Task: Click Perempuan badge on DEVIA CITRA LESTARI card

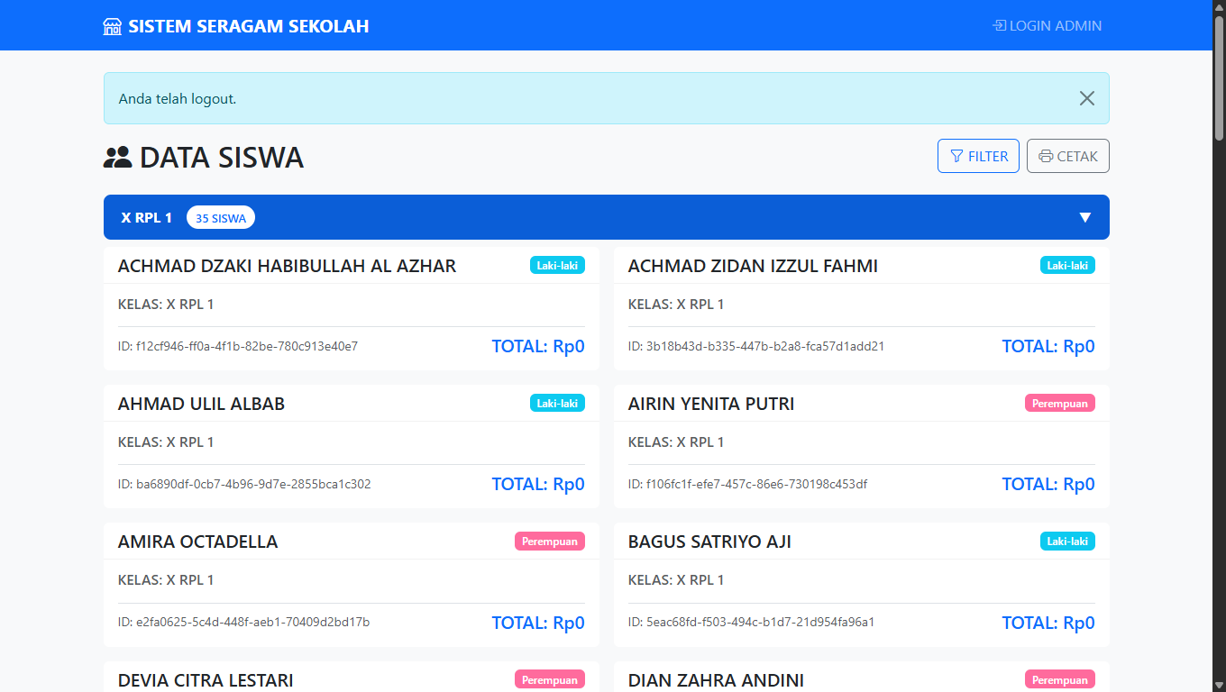Action: click(550, 679)
